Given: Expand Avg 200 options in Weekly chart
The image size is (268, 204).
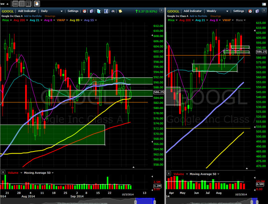Looking at the screenshot, I should pos(193,20).
